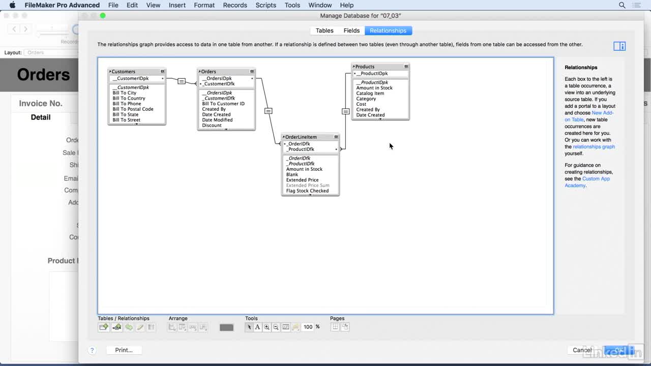This screenshot has width=651, height=366.
Task: Open the distribute objects dropdown
Action: [x=183, y=327]
